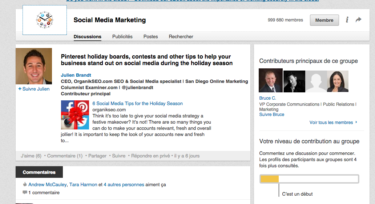Click the 999 680 membres count

[x=285, y=20]
